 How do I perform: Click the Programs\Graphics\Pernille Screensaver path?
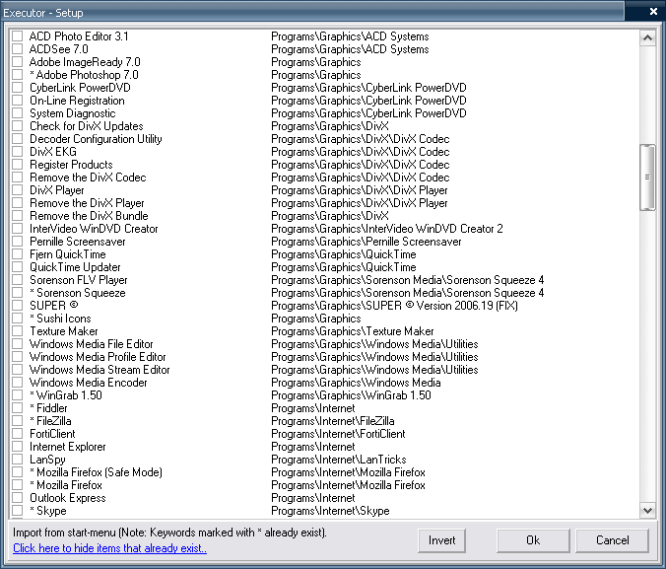[x=366, y=242]
